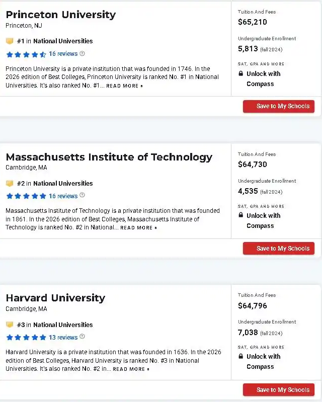Open Princeton's 16 reviews link
This screenshot has height=402, width=322.
tap(63, 54)
